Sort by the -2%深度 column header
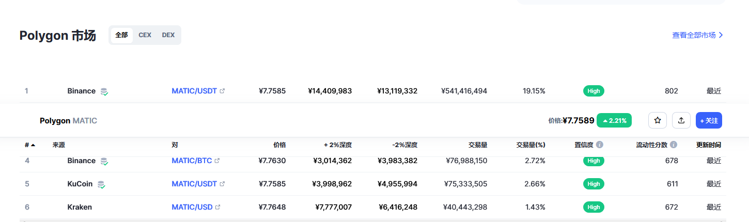The width and height of the screenshot is (749, 222). pos(404,145)
